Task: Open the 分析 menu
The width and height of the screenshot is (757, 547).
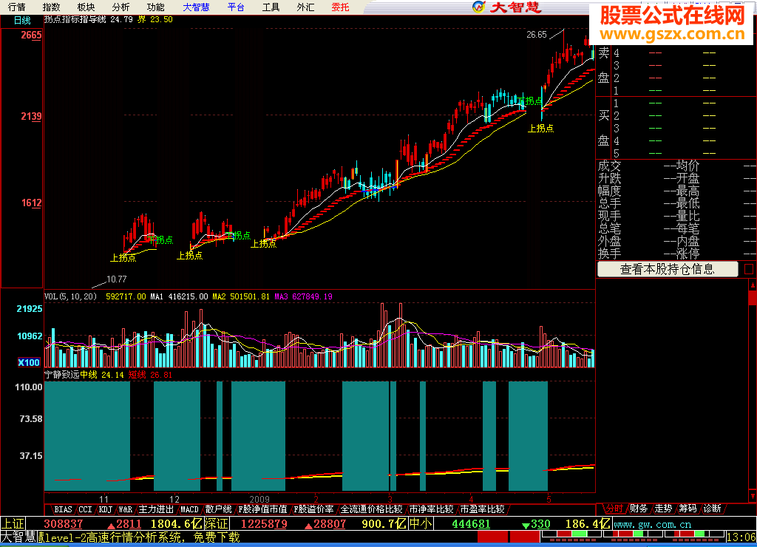Action: [x=120, y=7]
